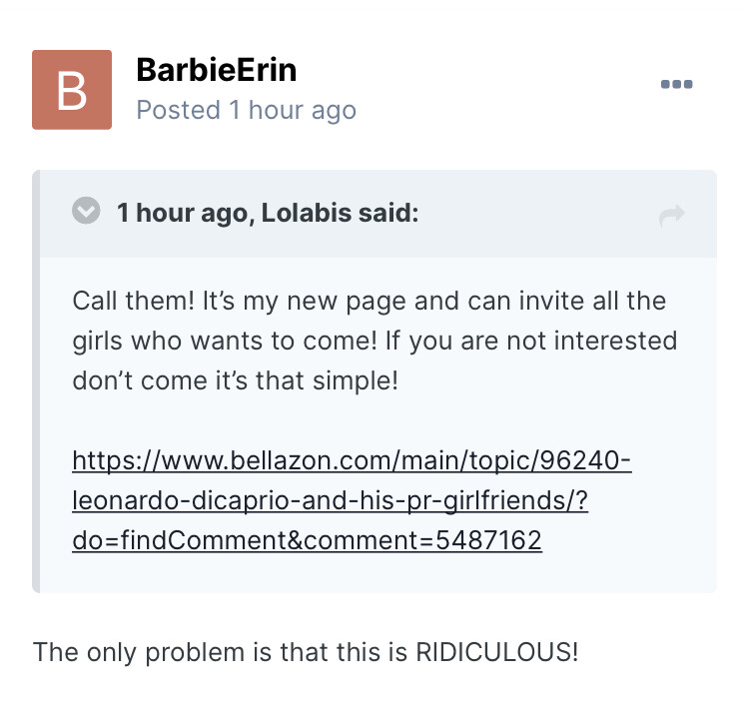749x717 pixels.
Task: Click "don't come it's that simple!" quote line
Action: point(235,380)
